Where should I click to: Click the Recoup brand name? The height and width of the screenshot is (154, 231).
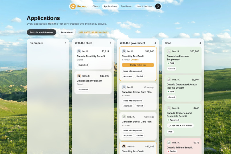(82, 6)
